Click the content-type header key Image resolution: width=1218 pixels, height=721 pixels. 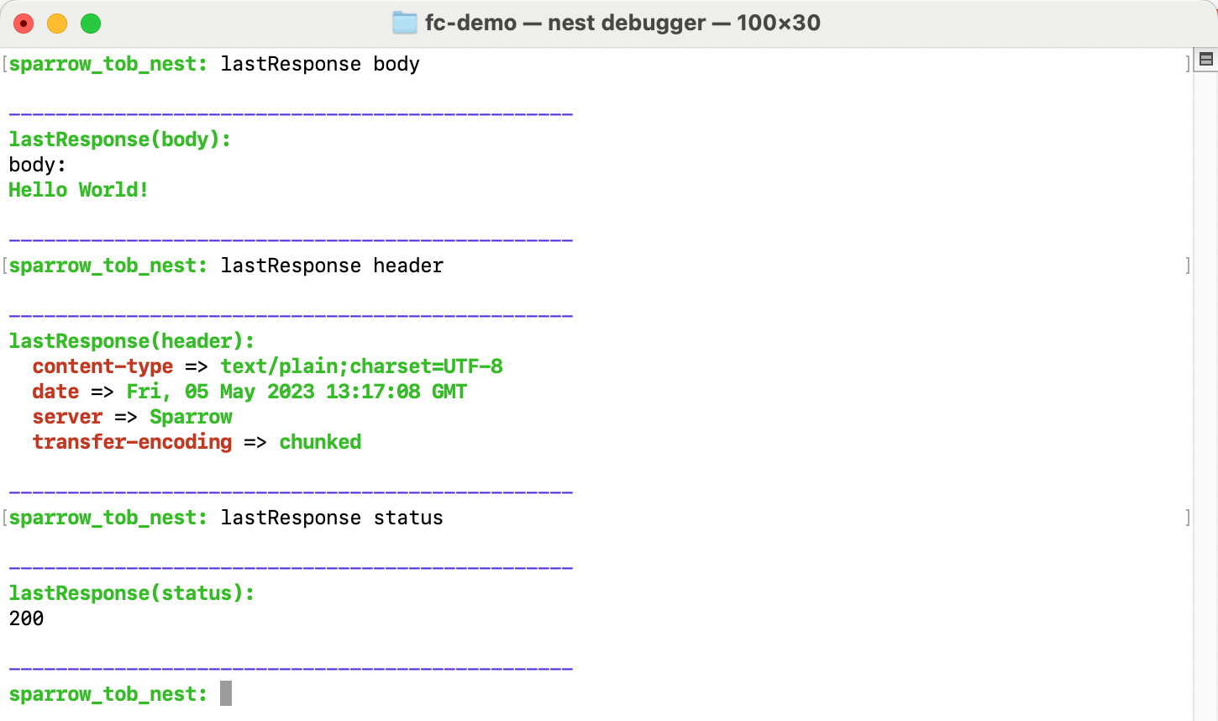[102, 366]
